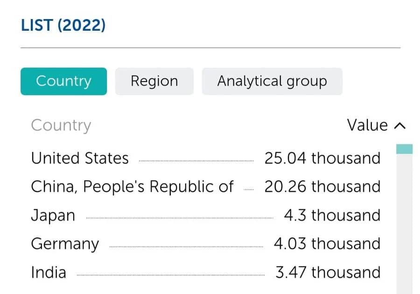The width and height of the screenshot is (420, 294).
Task: Toggle sort order with Value chevron
Action: (x=399, y=126)
